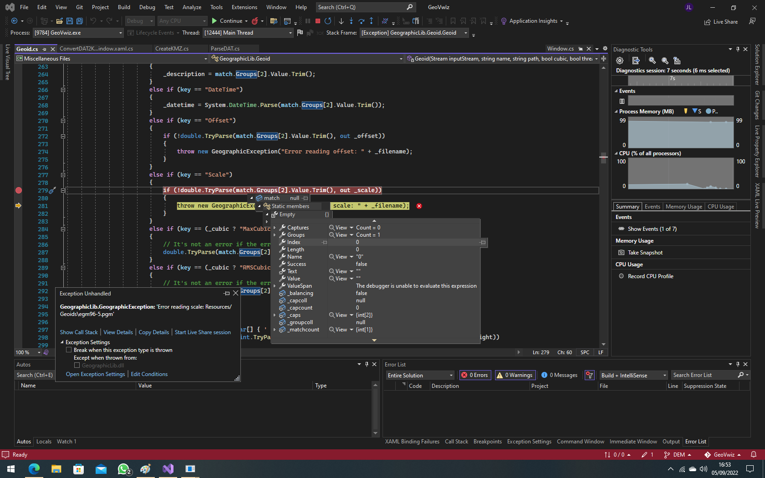Open the Debug menu

tap(147, 7)
